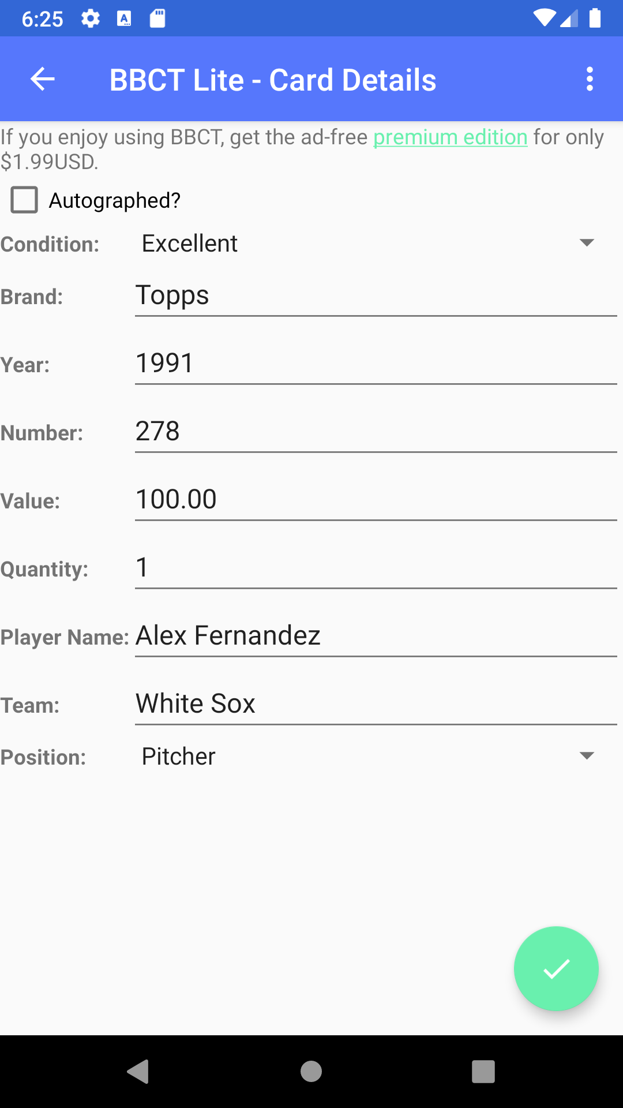This screenshot has height=1108, width=623.
Task: Tap the recent apps square button
Action: tap(485, 1070)
